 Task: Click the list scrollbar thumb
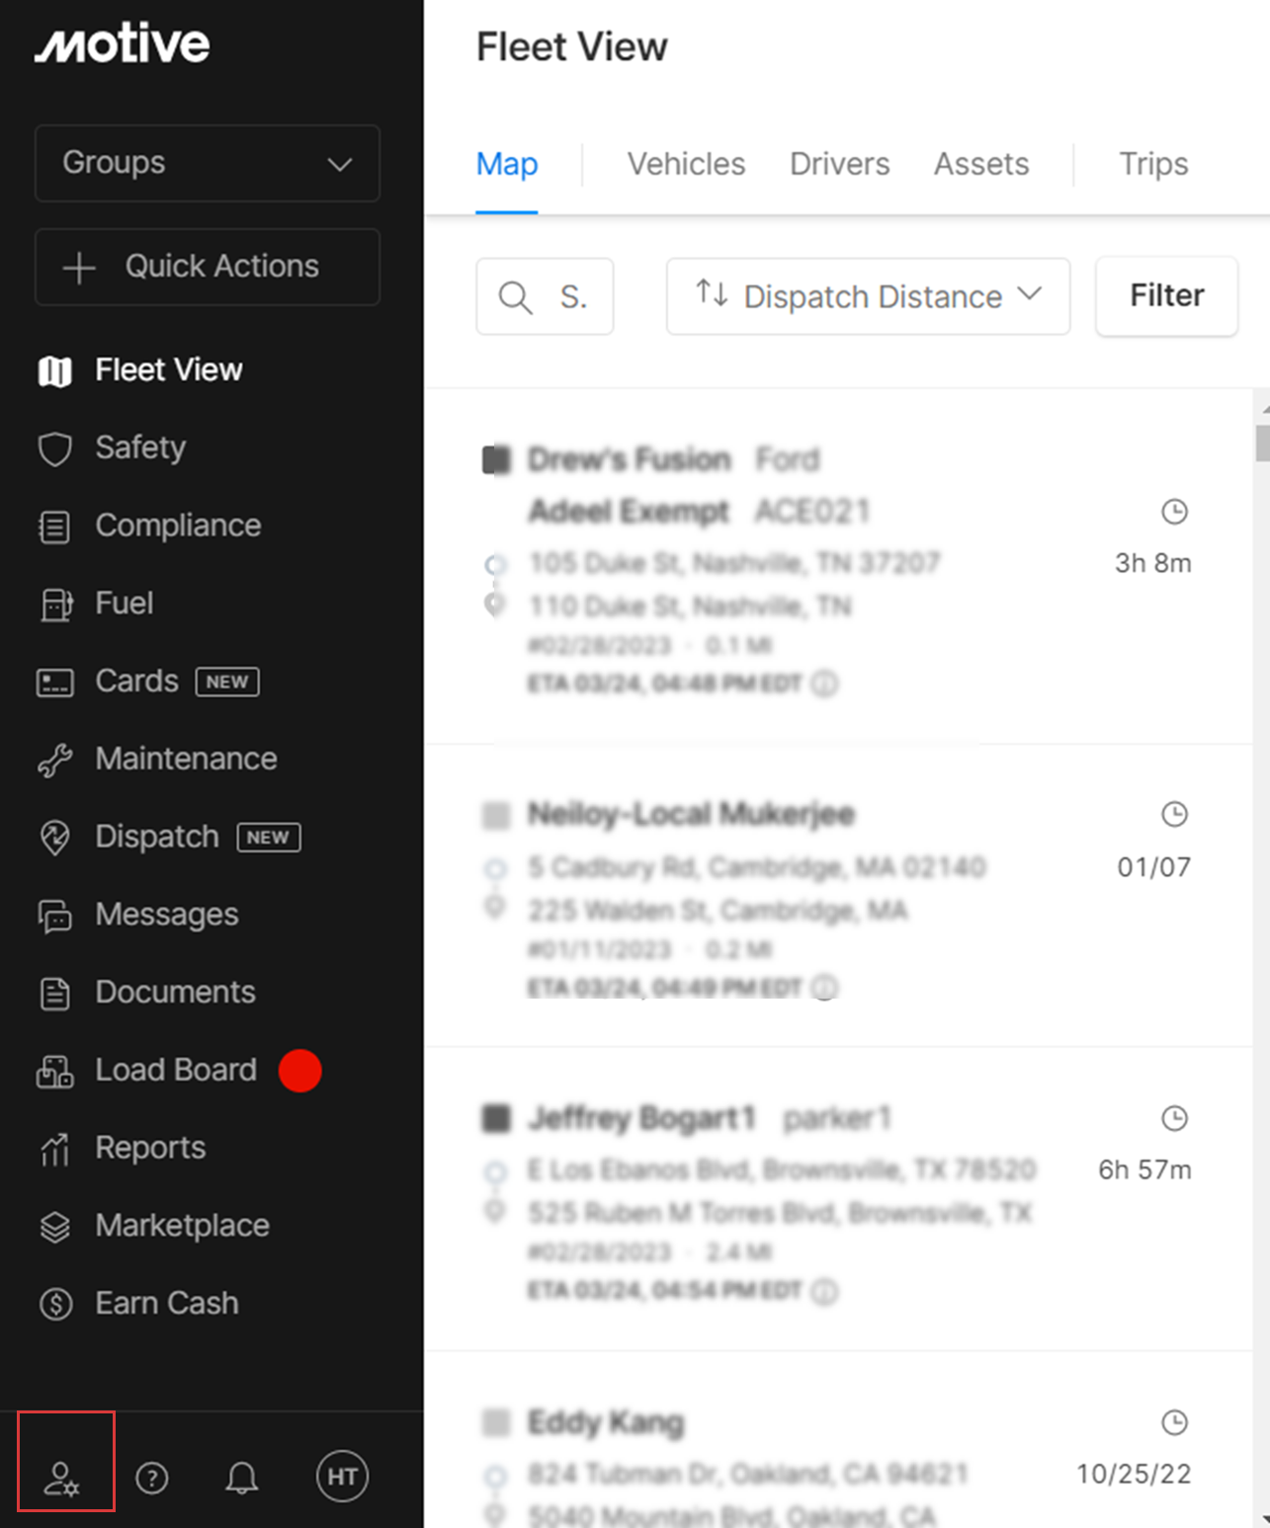(x=1262, y=442)
